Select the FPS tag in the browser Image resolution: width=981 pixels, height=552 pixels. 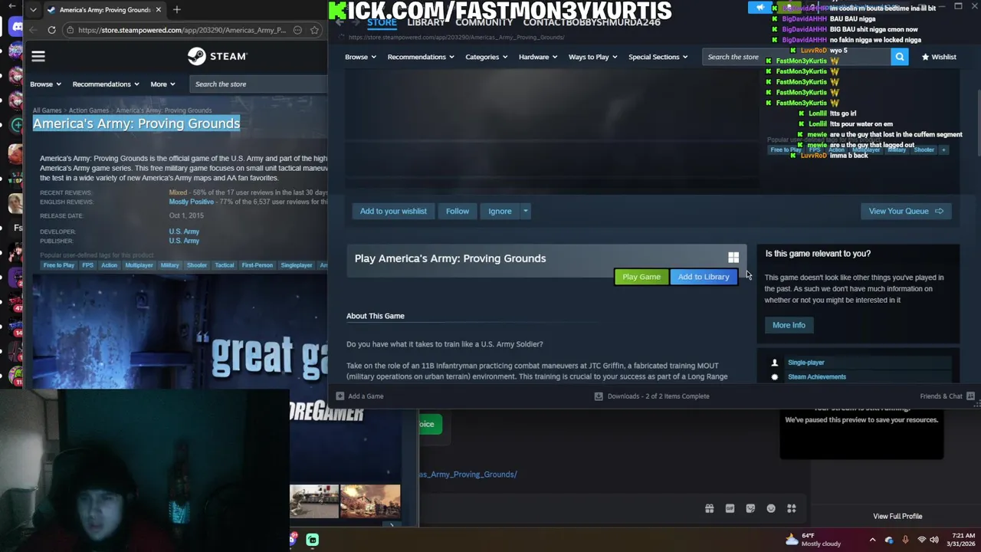pos(88,265)
